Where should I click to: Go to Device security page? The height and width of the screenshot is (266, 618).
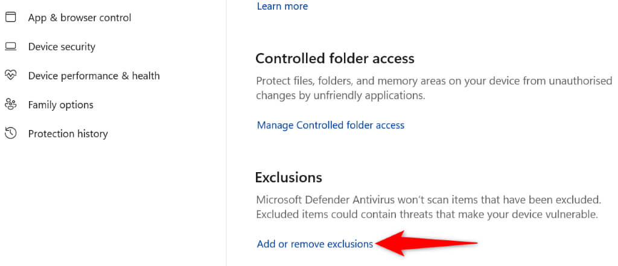click(x=62, y=46)
